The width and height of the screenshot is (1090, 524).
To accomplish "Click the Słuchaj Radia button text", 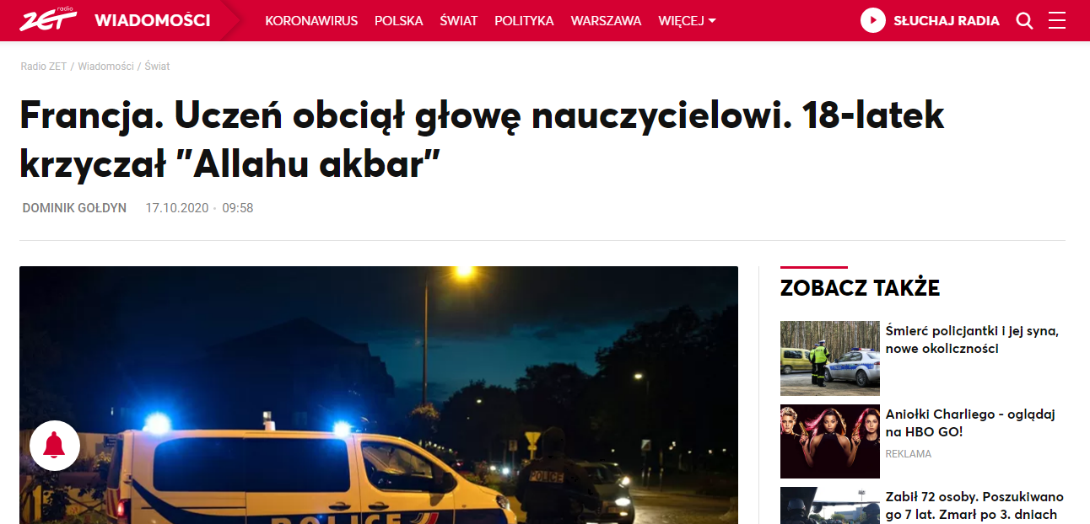I will click(947, 21).
